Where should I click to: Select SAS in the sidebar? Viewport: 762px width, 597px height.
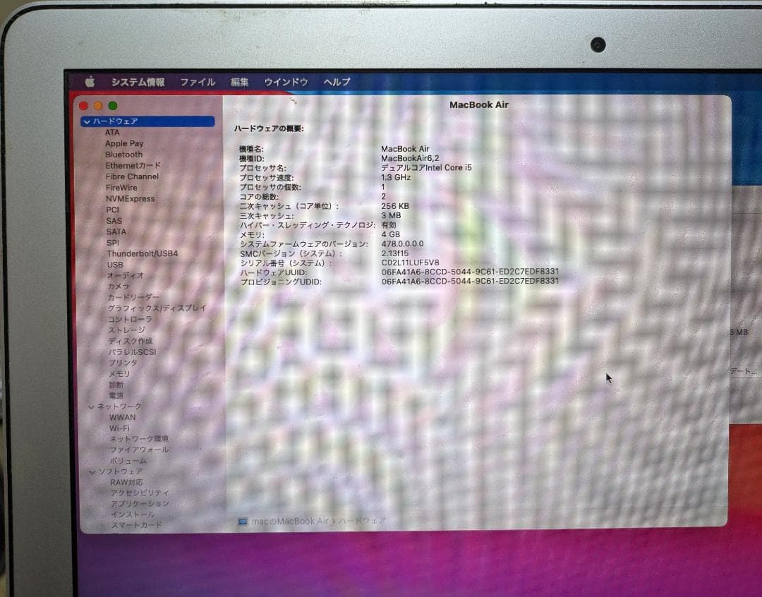(x=114, y=221)
